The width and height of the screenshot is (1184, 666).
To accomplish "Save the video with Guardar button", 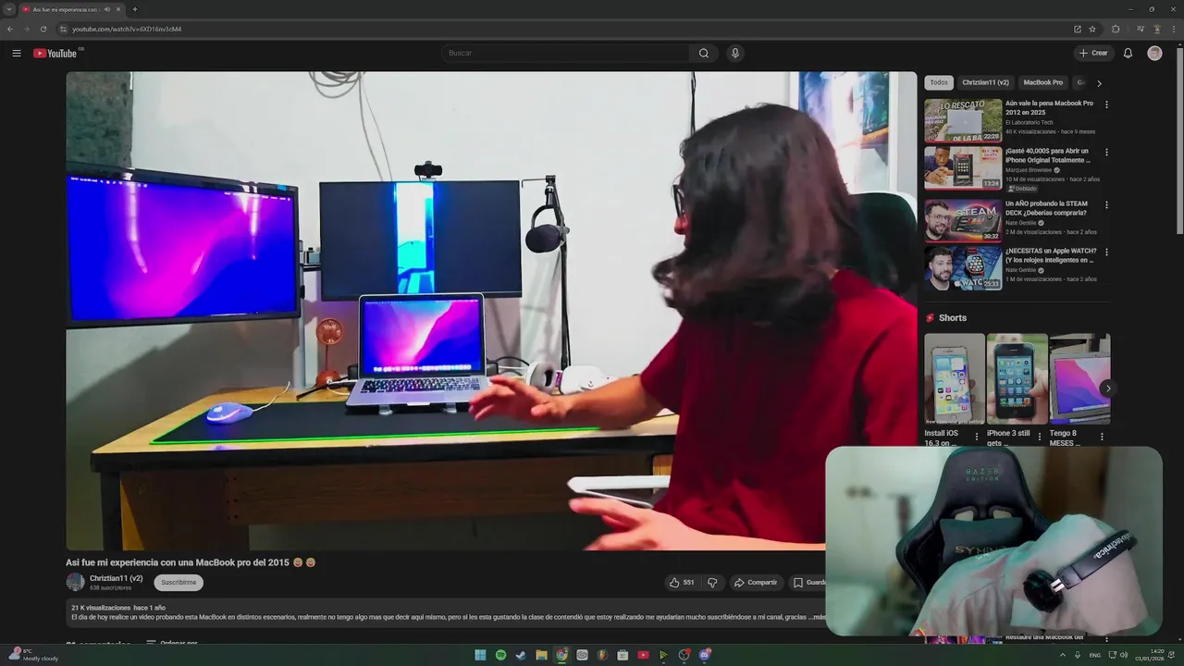I will coord(808,583).
